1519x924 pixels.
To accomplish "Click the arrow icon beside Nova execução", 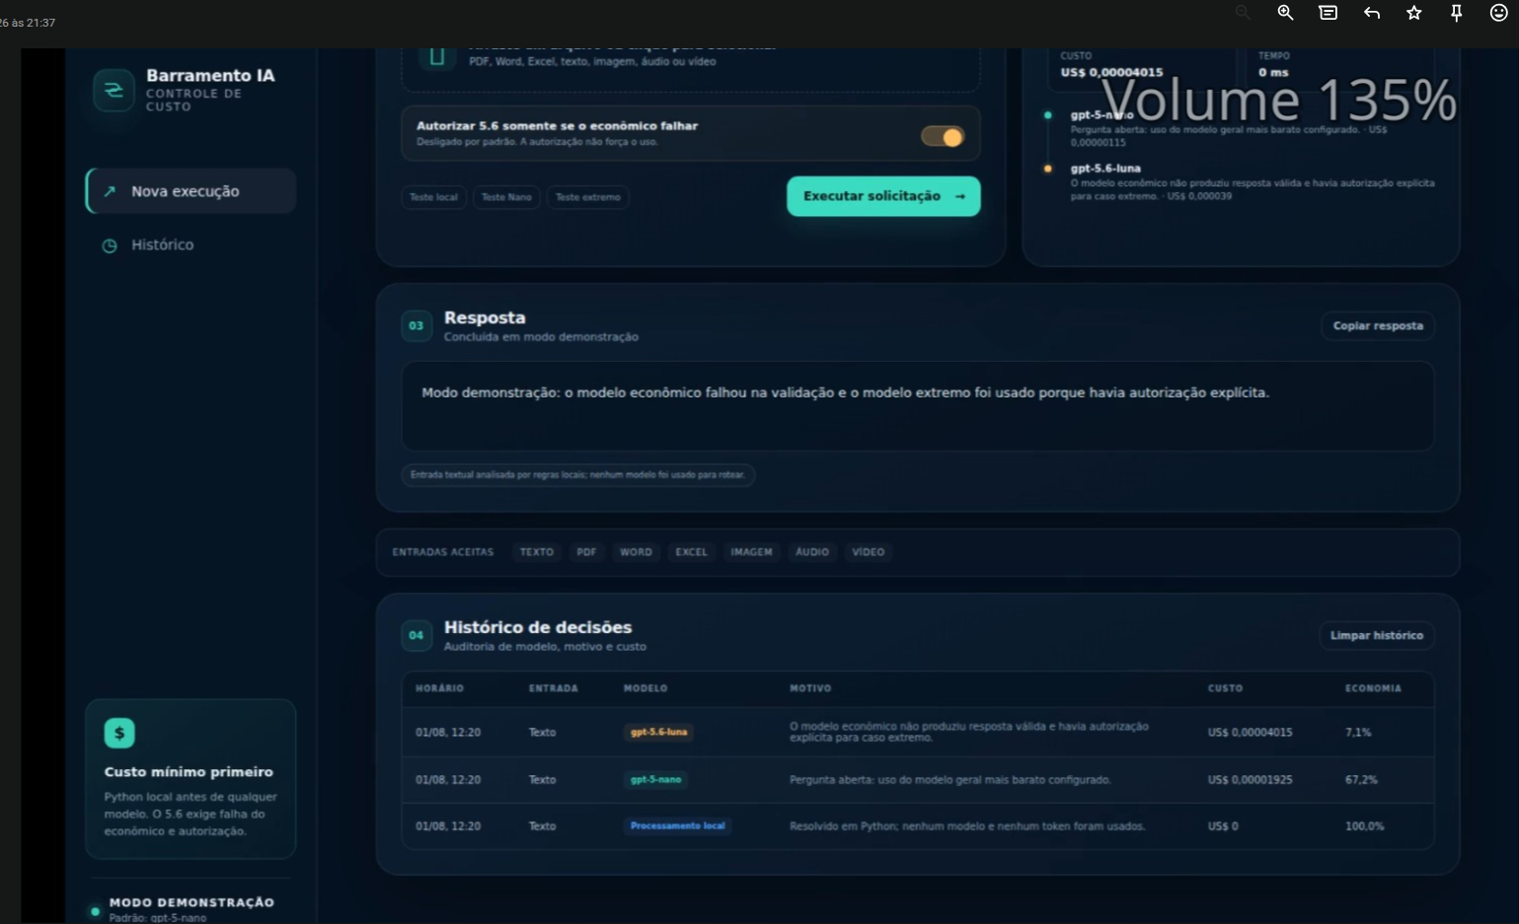I will pos(110,191).
